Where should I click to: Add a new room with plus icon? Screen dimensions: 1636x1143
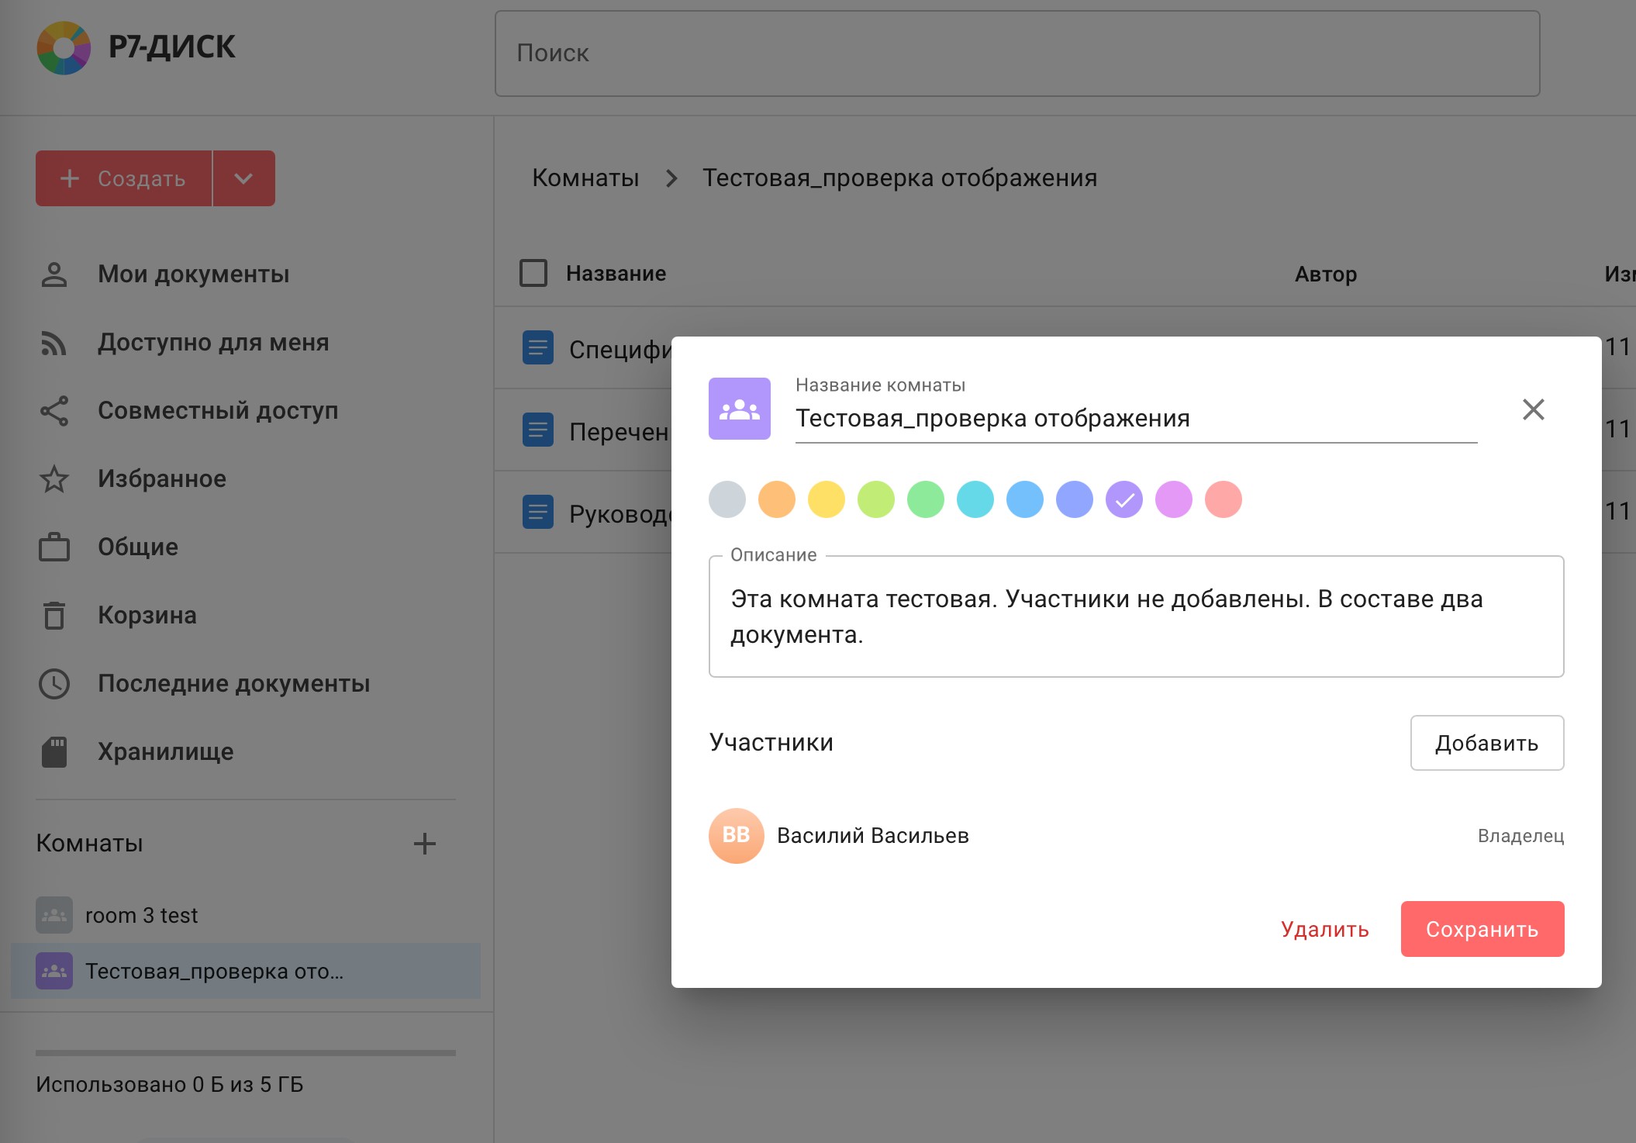[x=425, y=844]
